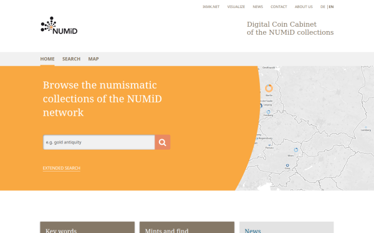This screenshot has width=374, height=233.
Task: Select the Berlin marker on the map
Action: coord(269,88)
